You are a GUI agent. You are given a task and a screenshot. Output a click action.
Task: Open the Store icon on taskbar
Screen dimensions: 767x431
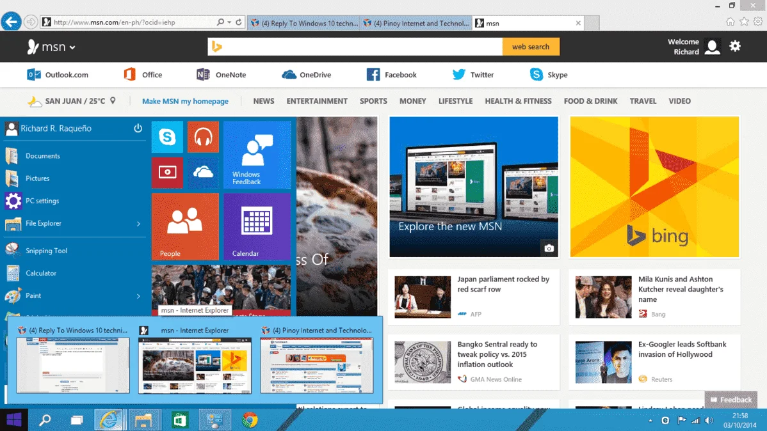pos(179,419)
